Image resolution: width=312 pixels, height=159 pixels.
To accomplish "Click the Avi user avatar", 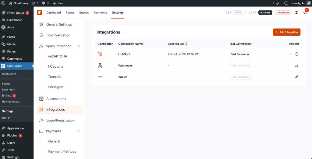I will tap(308, 3).
